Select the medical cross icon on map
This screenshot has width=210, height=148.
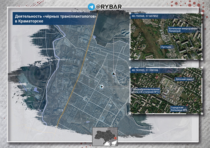pos(102,87)
